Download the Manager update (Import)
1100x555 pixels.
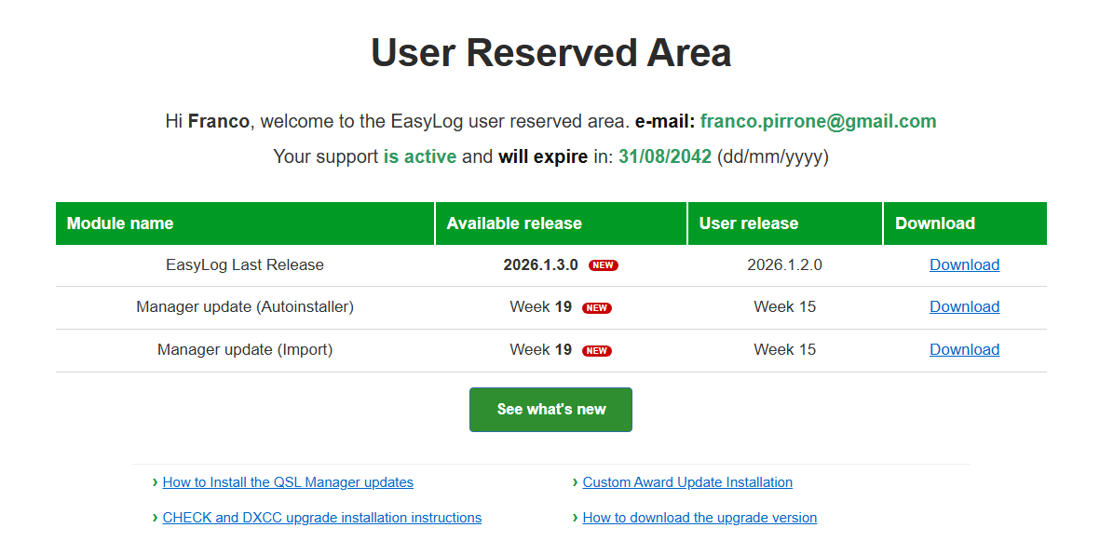pyautogui.click(x=964, y=349)
